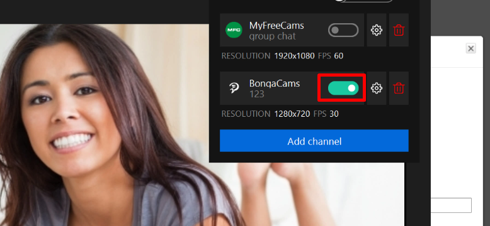Turn off the BongaCams streaming toggle
Screen dimensions: 490x226
(x=343, y=88)
